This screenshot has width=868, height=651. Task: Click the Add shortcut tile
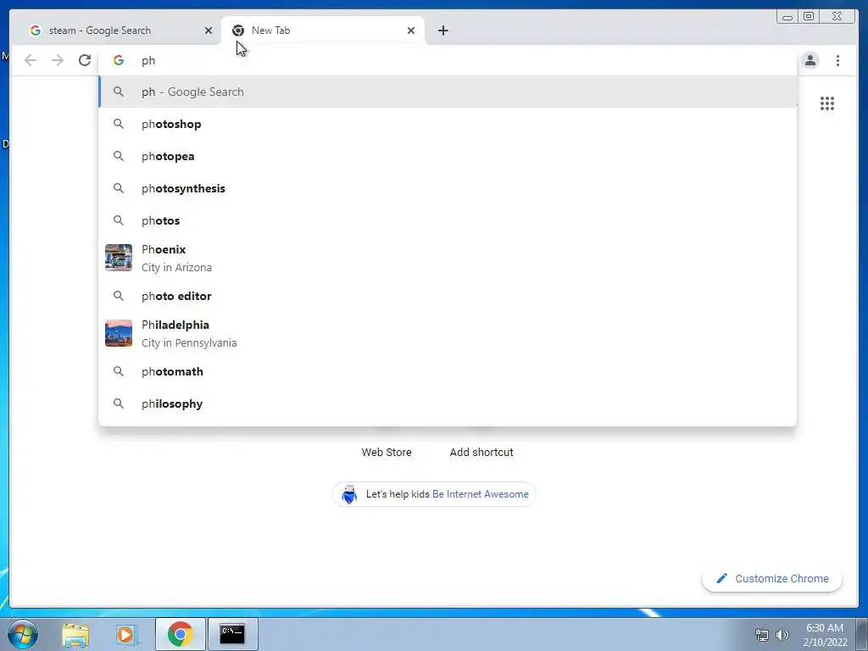[x=481, y=453]
